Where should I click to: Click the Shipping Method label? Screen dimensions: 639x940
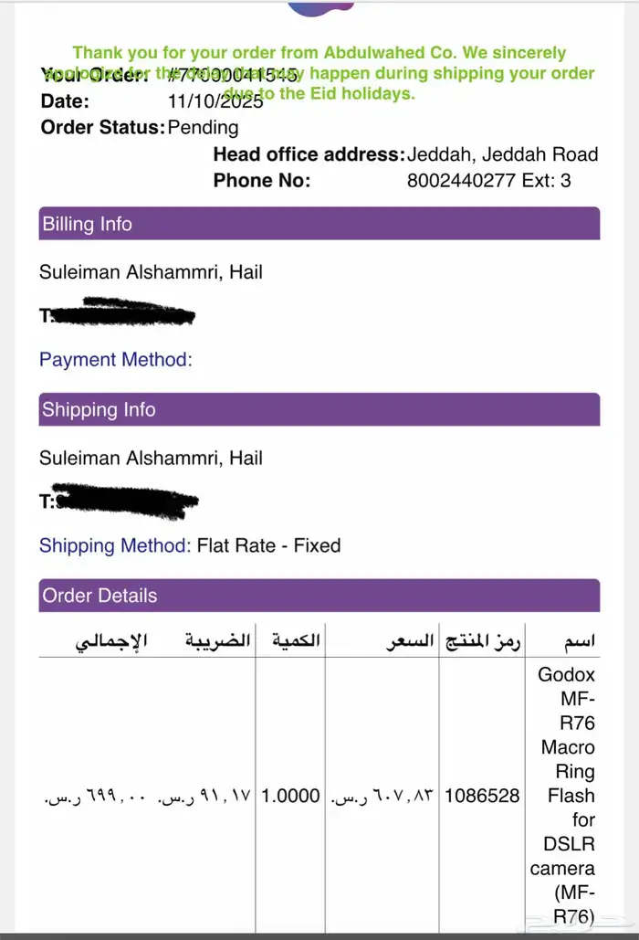[115, 546]
